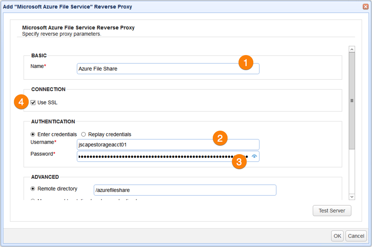
Task: Click the orange callout badge numbered 1
Action: click(246, 63)
